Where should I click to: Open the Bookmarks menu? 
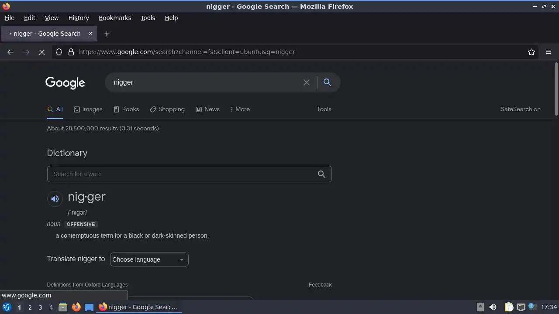[x=115, y=18]
